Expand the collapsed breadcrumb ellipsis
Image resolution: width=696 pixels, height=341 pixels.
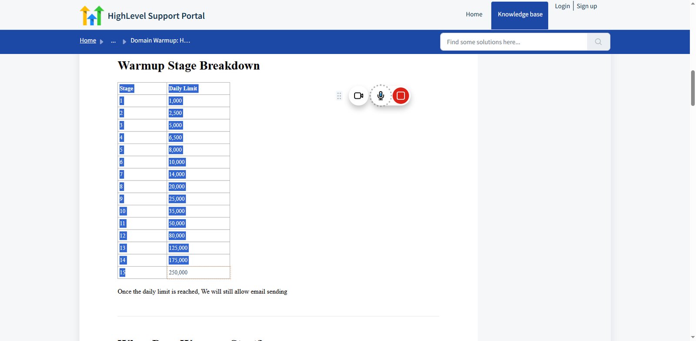(113, 41)
